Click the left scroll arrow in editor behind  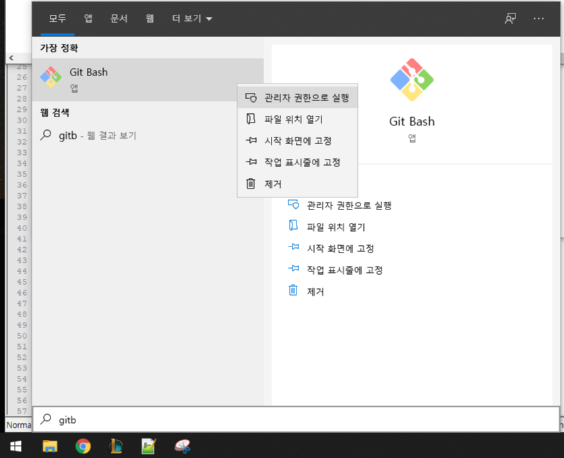click(x=11, y=57)
